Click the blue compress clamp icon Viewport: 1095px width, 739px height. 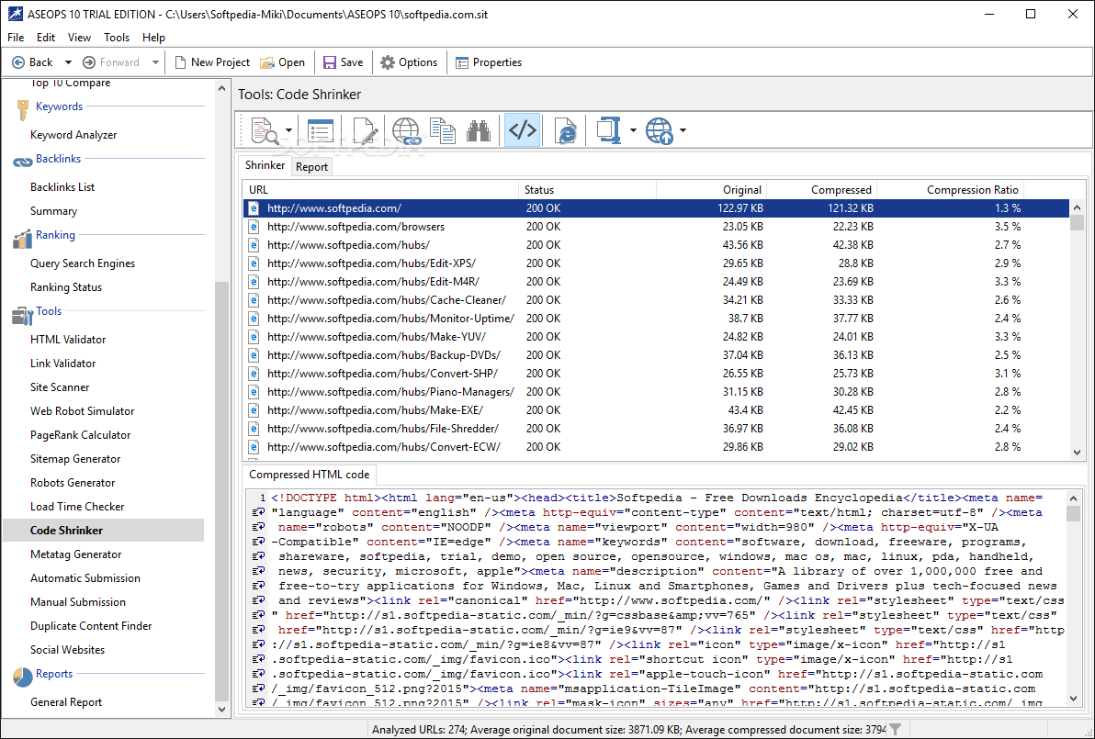pyautogui.click(x=608, y=130)
